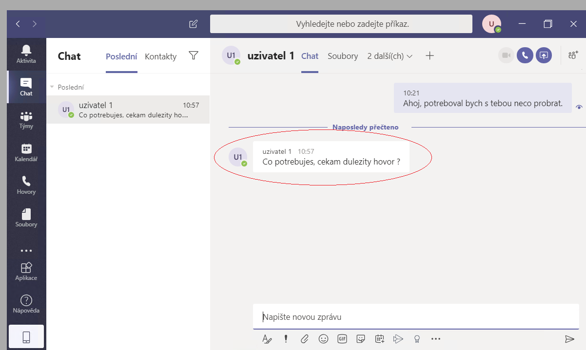This screenshot has height=350, width=586.
Task: Click the mobile app download icon
Action: [26, 337]
